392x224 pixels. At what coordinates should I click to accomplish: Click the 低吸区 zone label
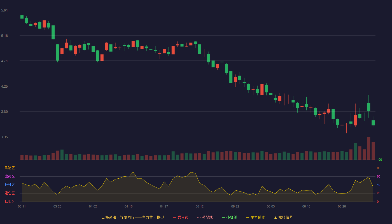click(x=10, y=201)
